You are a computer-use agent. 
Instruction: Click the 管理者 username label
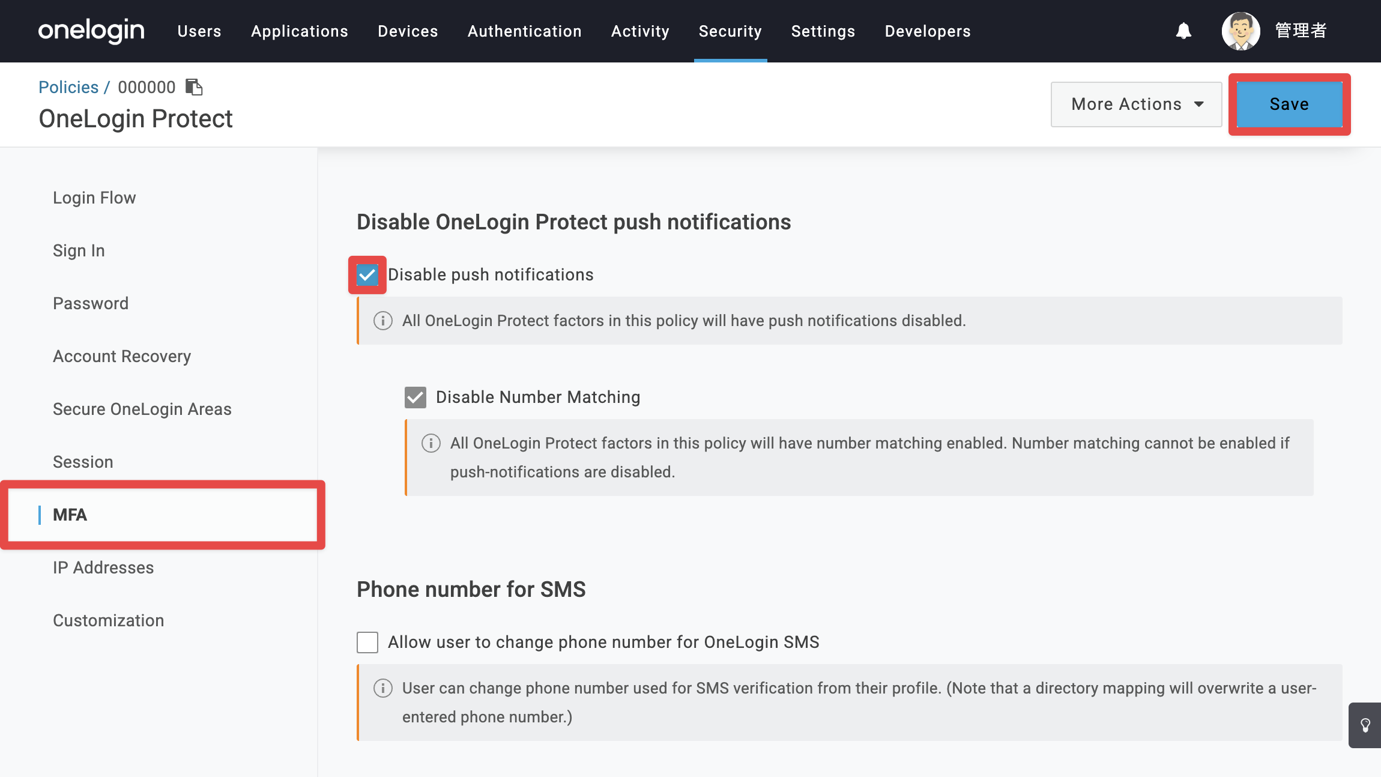1301,31
